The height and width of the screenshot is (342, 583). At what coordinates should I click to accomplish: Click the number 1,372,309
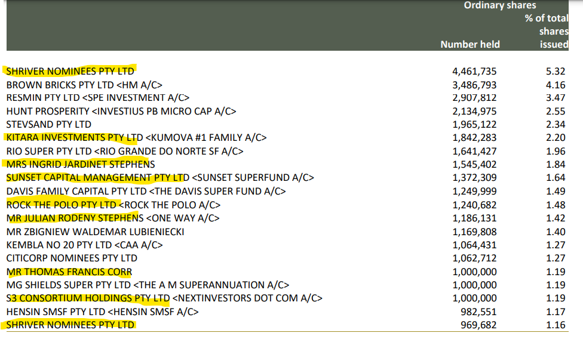(x=474, y=178)
